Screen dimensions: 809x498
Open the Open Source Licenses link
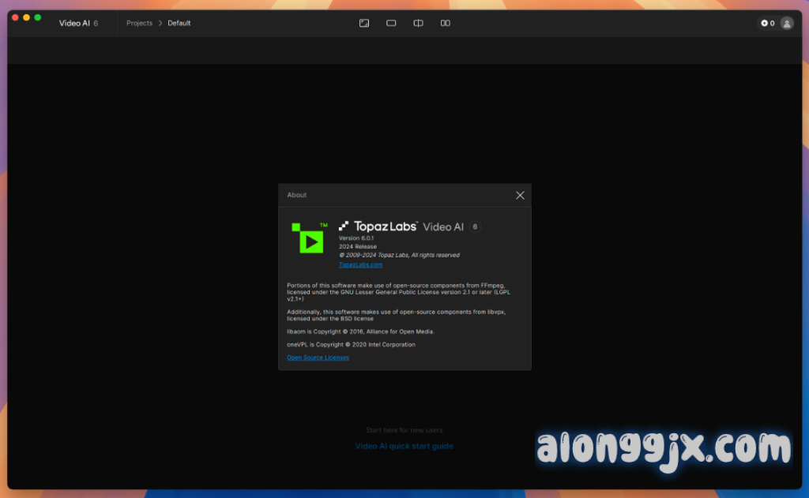coord(318,358)
